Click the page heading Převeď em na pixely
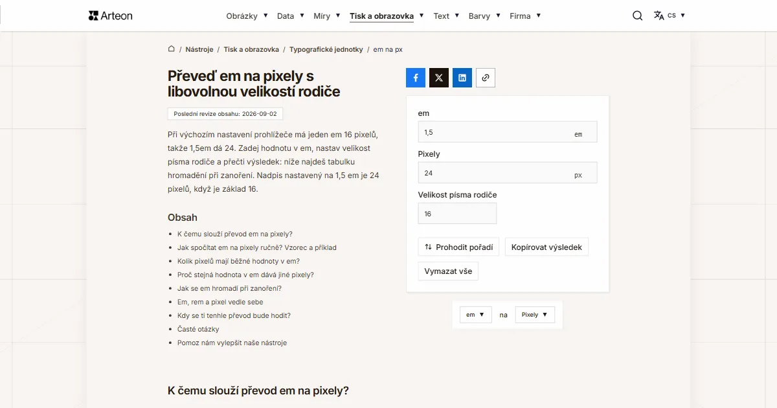The height and width of the screenshot is (408, 777). click(254, 84)
